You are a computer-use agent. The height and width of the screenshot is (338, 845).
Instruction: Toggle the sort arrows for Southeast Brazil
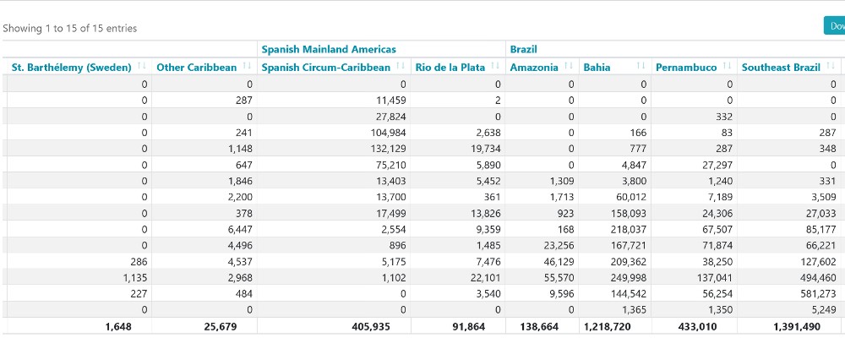(x=831, y=67)
